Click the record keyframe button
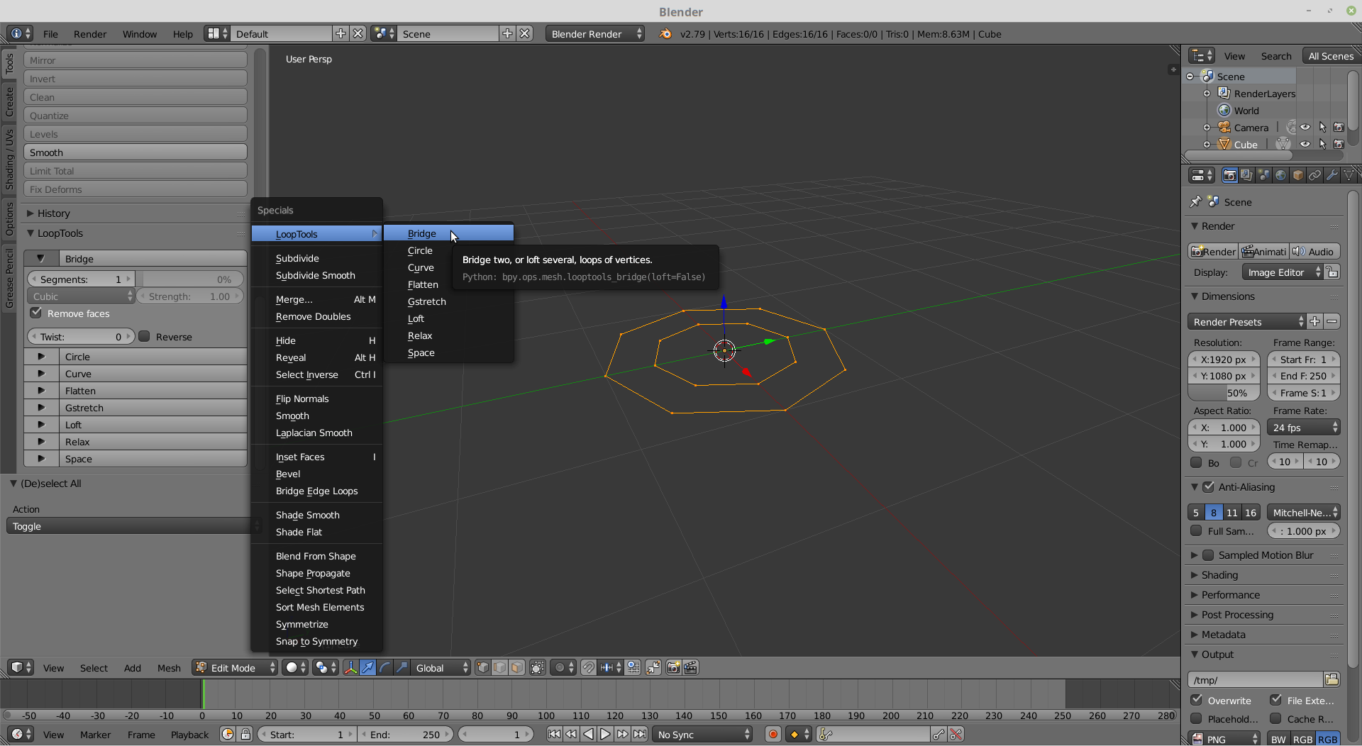1362x746 pixels. [x=773, y=735]
